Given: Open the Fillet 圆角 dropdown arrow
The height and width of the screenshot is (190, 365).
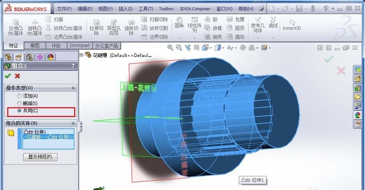Looking at the screenshot, I should point(179,38).
